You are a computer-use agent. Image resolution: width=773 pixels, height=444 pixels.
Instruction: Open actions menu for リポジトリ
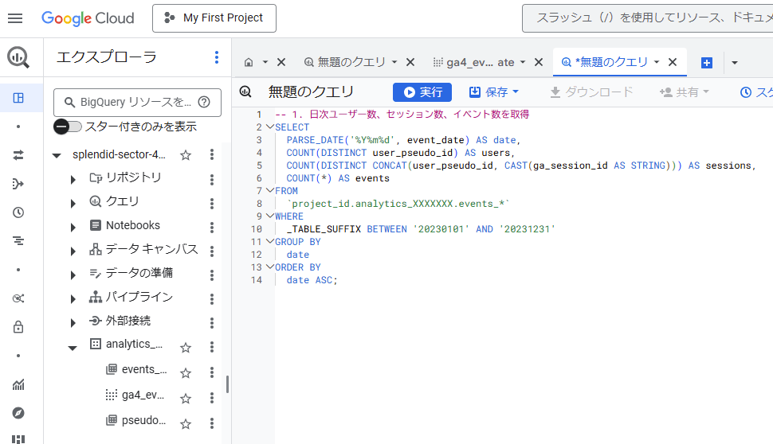click(x=212, y=180)
